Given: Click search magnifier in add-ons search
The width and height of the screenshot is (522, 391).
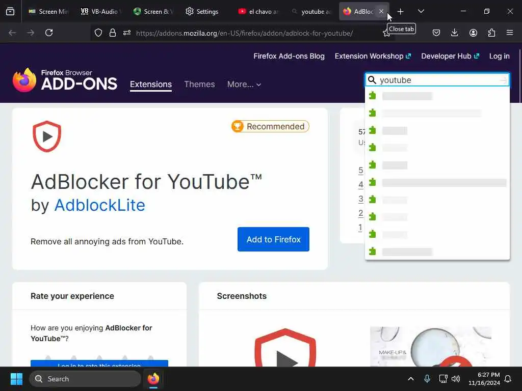Looking at the screenshot, I should click(x=372, y=80).
